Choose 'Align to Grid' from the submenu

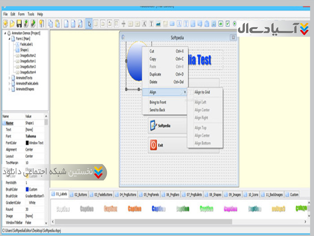[x=203, y=92]
